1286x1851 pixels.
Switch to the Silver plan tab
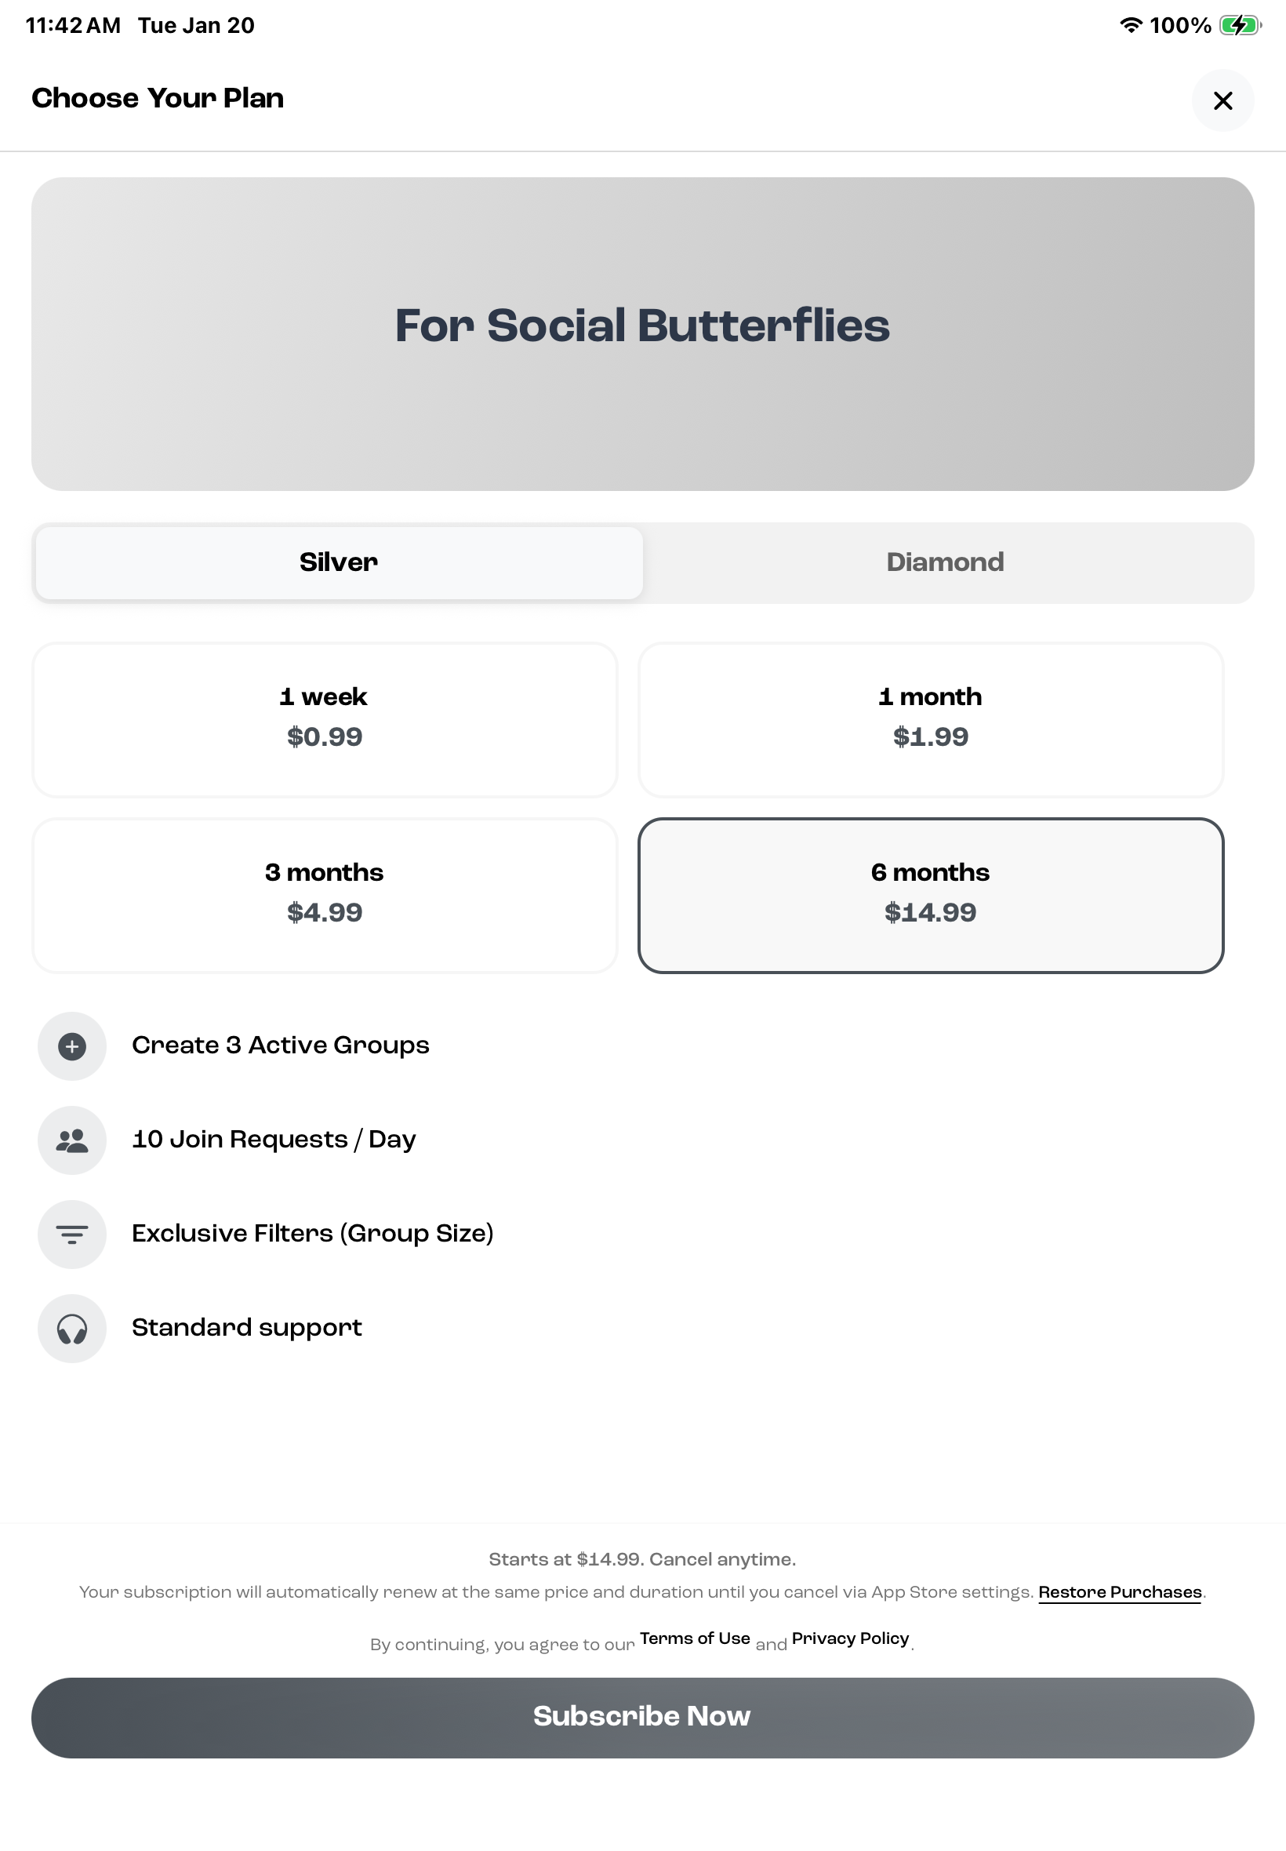tap(339, 562)
